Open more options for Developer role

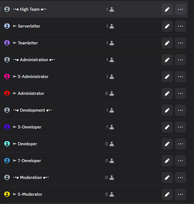[180, 144]
